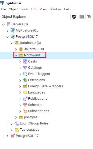Collapse the Northwind database node
Screen dimensions: 93x149
pyautogui.click(x=16, y=56)
